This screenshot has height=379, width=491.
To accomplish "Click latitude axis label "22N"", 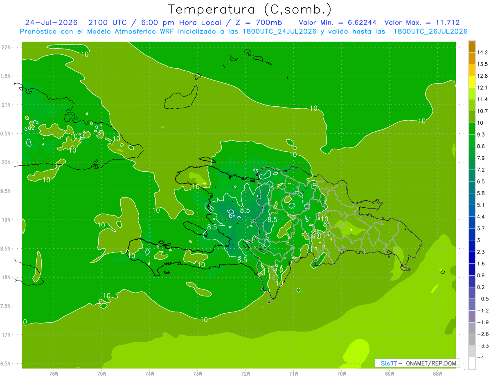I will pos(7,47).
